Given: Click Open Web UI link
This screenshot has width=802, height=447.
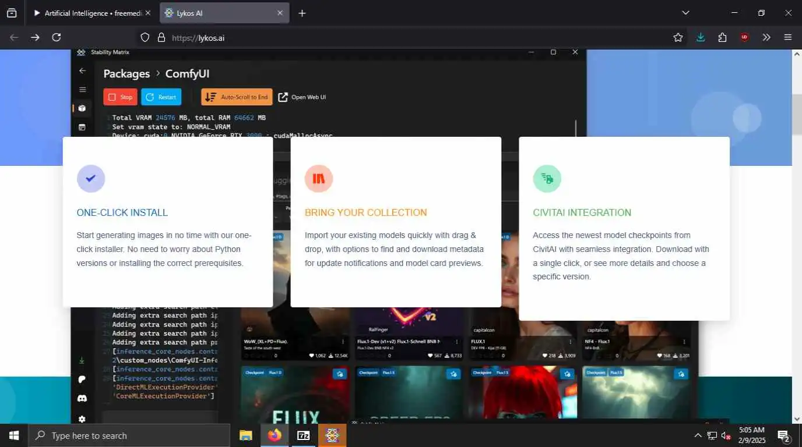Looking at the screenshot, I should 302,97.
